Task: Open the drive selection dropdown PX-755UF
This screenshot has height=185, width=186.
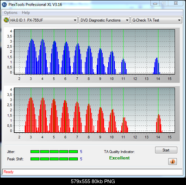Action: (43, 20)
